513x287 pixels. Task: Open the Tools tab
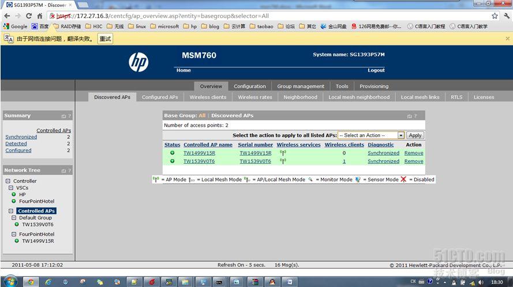click(342, 86)
